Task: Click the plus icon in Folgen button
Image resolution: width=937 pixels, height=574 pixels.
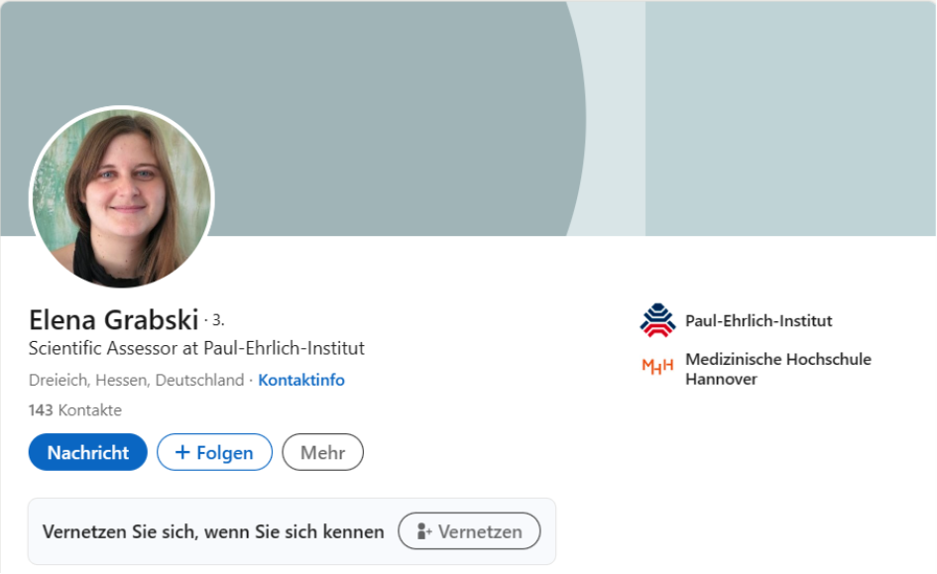Action: coord(182,452)
